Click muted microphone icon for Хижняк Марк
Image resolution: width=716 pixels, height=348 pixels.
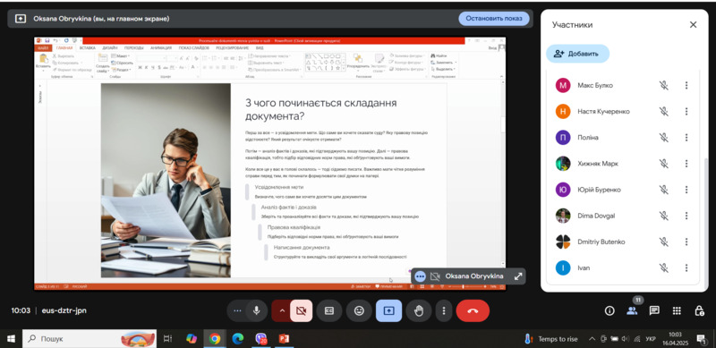point(663,164)
